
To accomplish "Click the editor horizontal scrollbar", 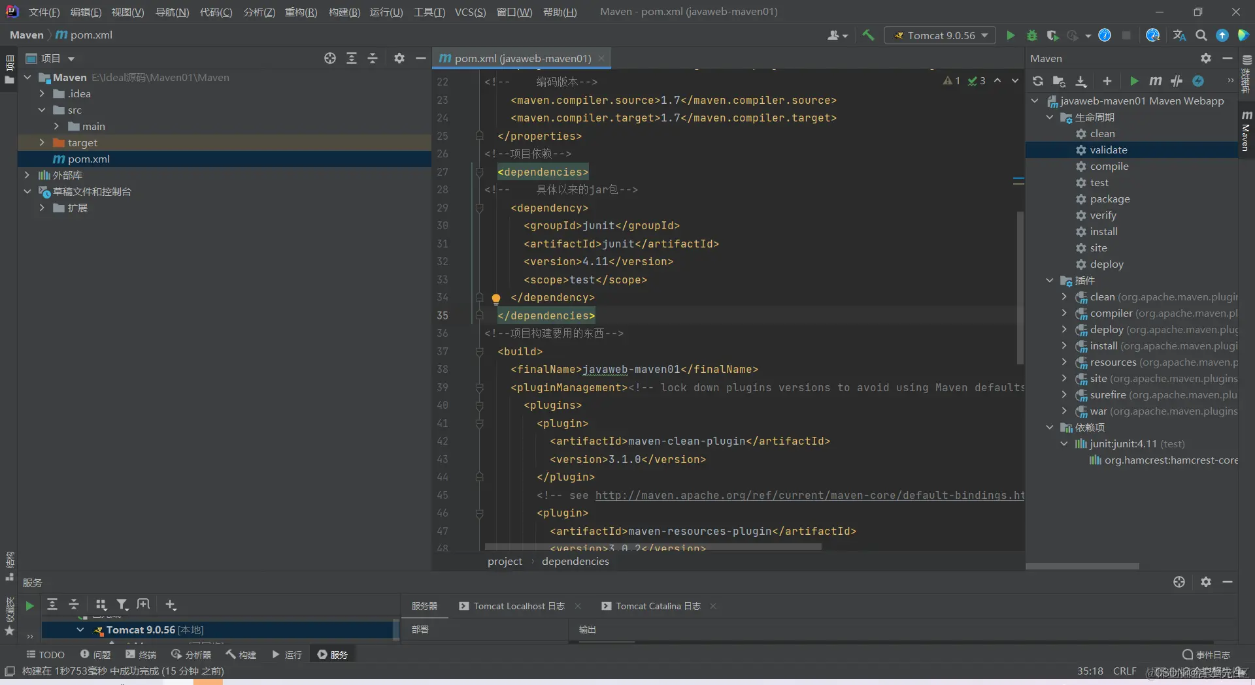I will click(652, 547).
